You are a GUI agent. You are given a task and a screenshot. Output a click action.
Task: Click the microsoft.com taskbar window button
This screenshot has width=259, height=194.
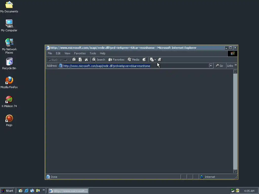click(x=68, y=191)
